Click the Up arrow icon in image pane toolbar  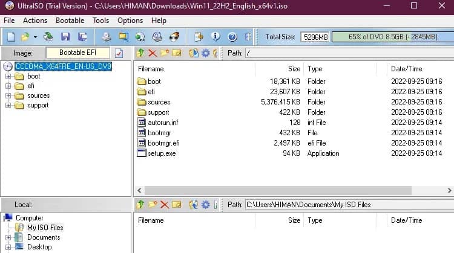tap(140, 53)
